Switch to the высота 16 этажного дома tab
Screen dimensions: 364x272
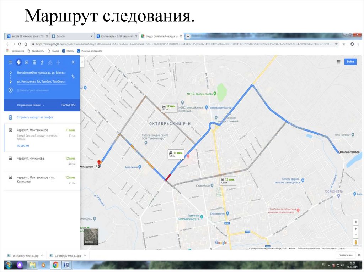coord(27,37)
